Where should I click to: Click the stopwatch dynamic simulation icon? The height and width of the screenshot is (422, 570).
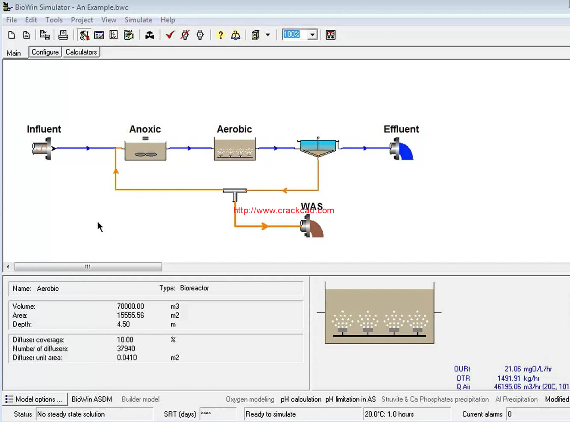tap(200, 35)
